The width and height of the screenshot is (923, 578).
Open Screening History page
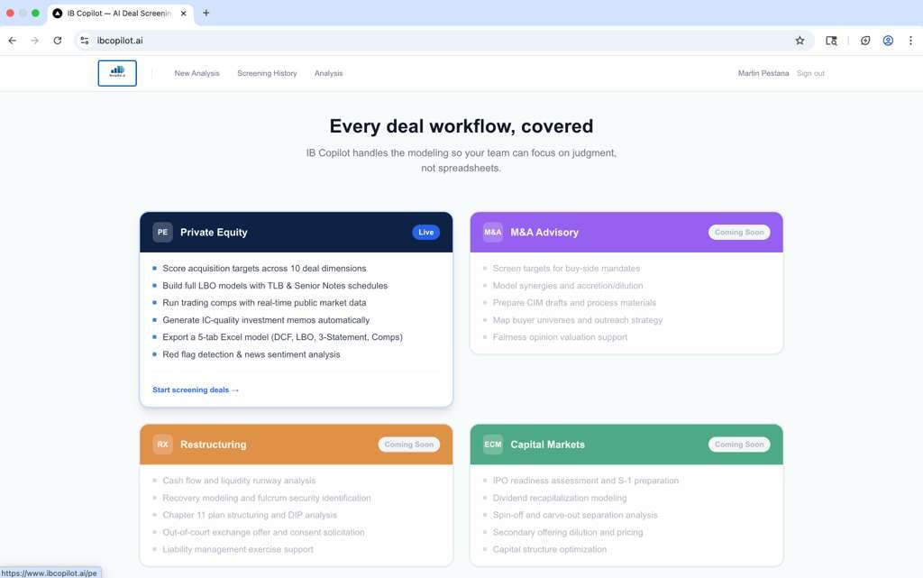pyautogui.click(x=267, y=74)
